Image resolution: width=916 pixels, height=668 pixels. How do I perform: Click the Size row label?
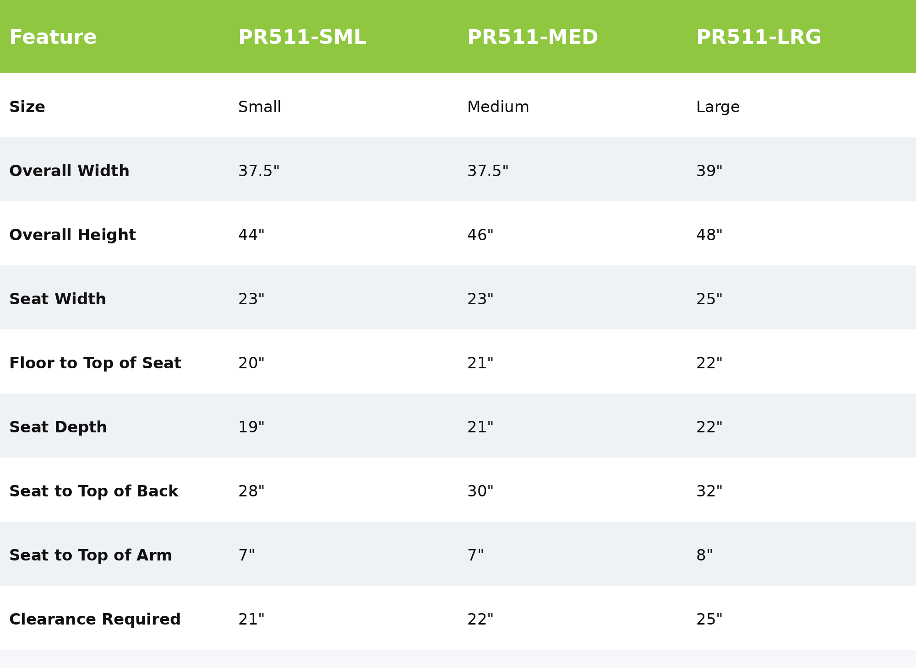(27, 107)
